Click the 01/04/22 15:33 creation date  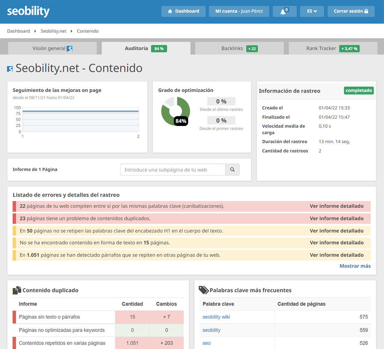334,108
